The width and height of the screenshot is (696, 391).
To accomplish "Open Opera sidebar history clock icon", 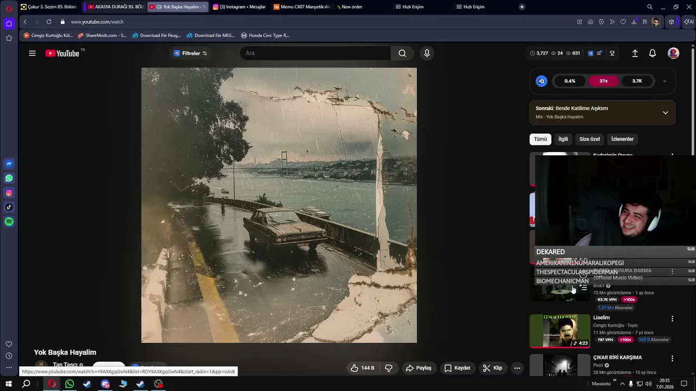I will [9, 356].
